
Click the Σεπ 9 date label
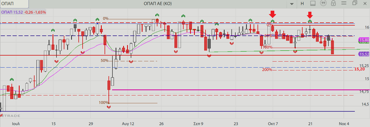[198, 124]
